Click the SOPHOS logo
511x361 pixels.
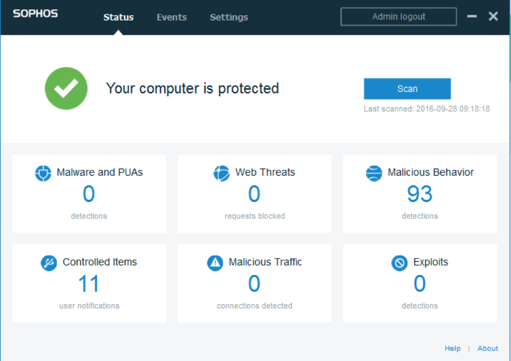pos(35,14)
